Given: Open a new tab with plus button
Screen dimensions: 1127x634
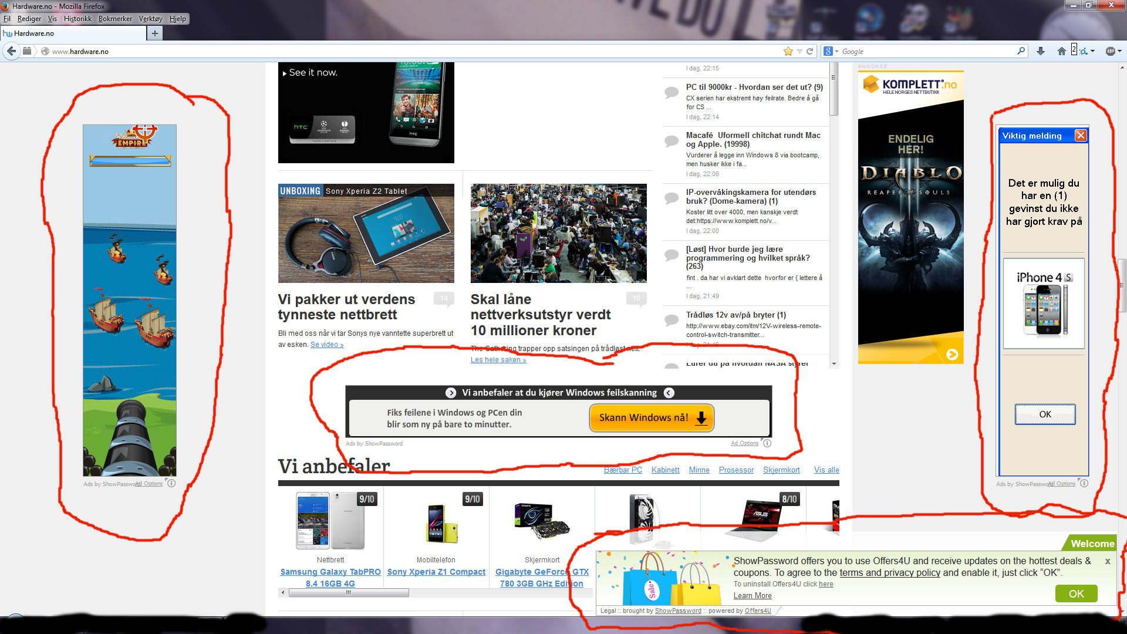Looking at the screenshot, I should 154,33.
